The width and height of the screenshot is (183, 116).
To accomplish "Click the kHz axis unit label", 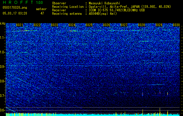I will 3,23.
